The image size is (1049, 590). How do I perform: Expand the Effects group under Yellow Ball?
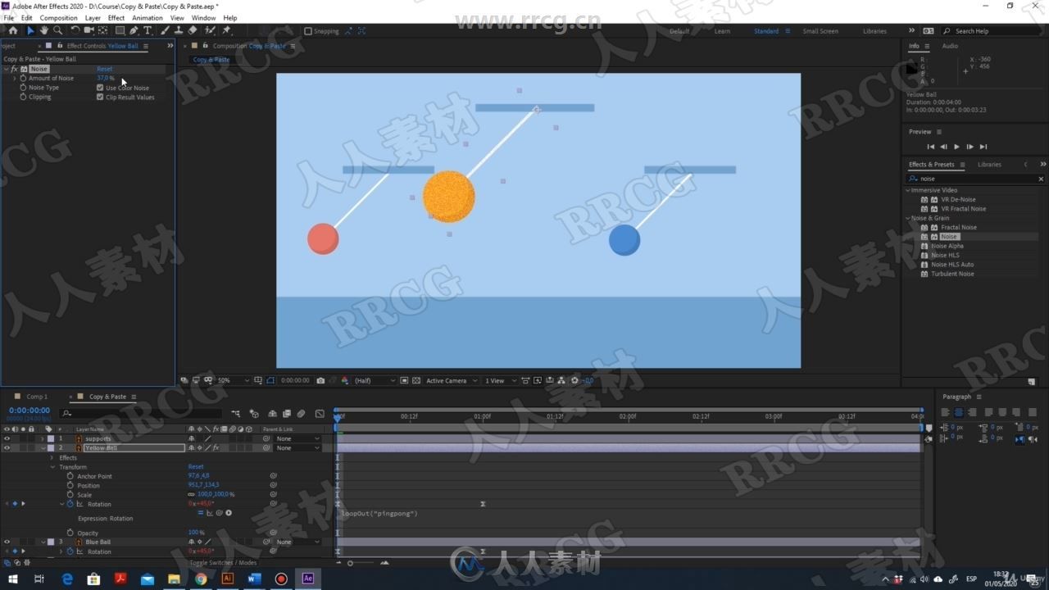52,457
